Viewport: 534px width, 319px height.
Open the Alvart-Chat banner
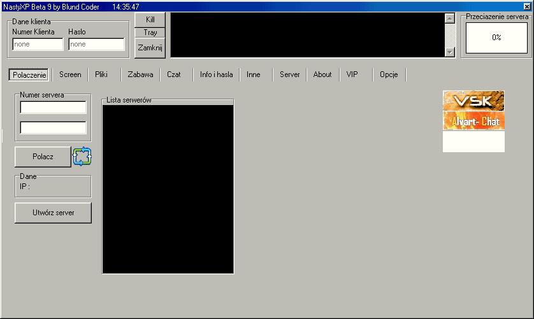tap(473, 121)
